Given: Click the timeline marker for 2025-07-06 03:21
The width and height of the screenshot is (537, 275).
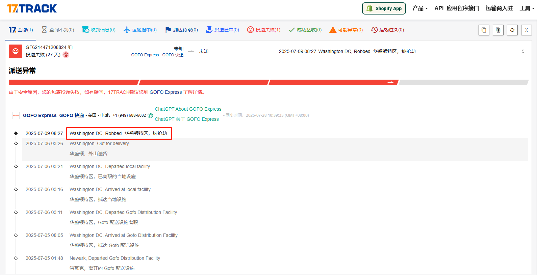Looking at the screenshot, I should click(x=16, y=166).
